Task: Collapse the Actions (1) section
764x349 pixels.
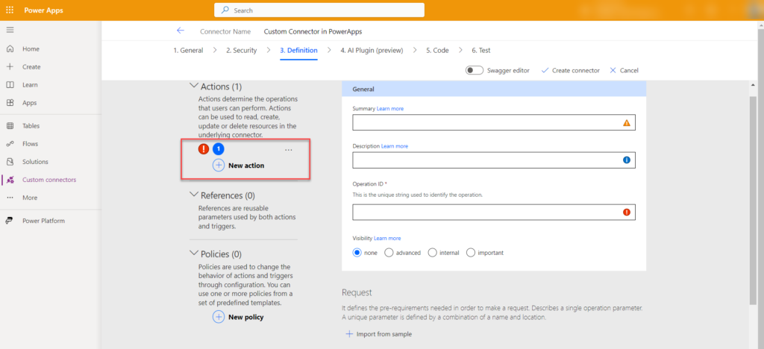Action: tap(195, 87)
